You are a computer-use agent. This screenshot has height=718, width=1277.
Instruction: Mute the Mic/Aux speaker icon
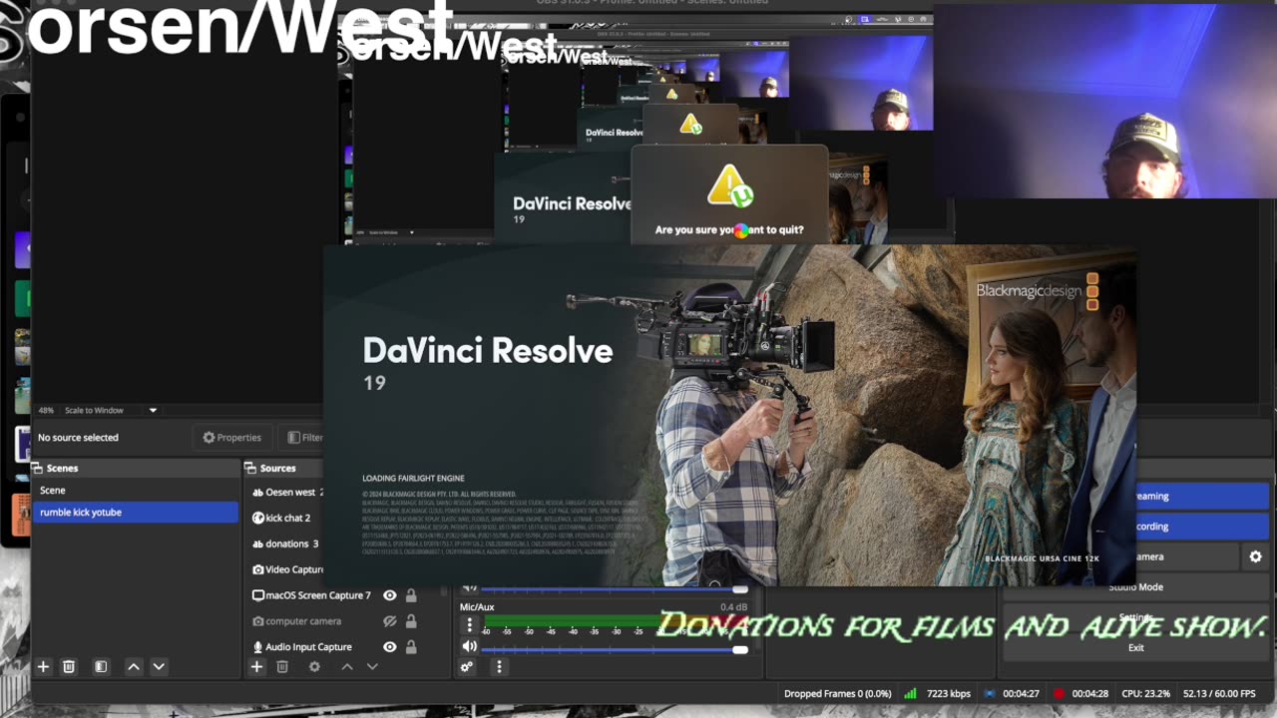(x=470, y=646)
